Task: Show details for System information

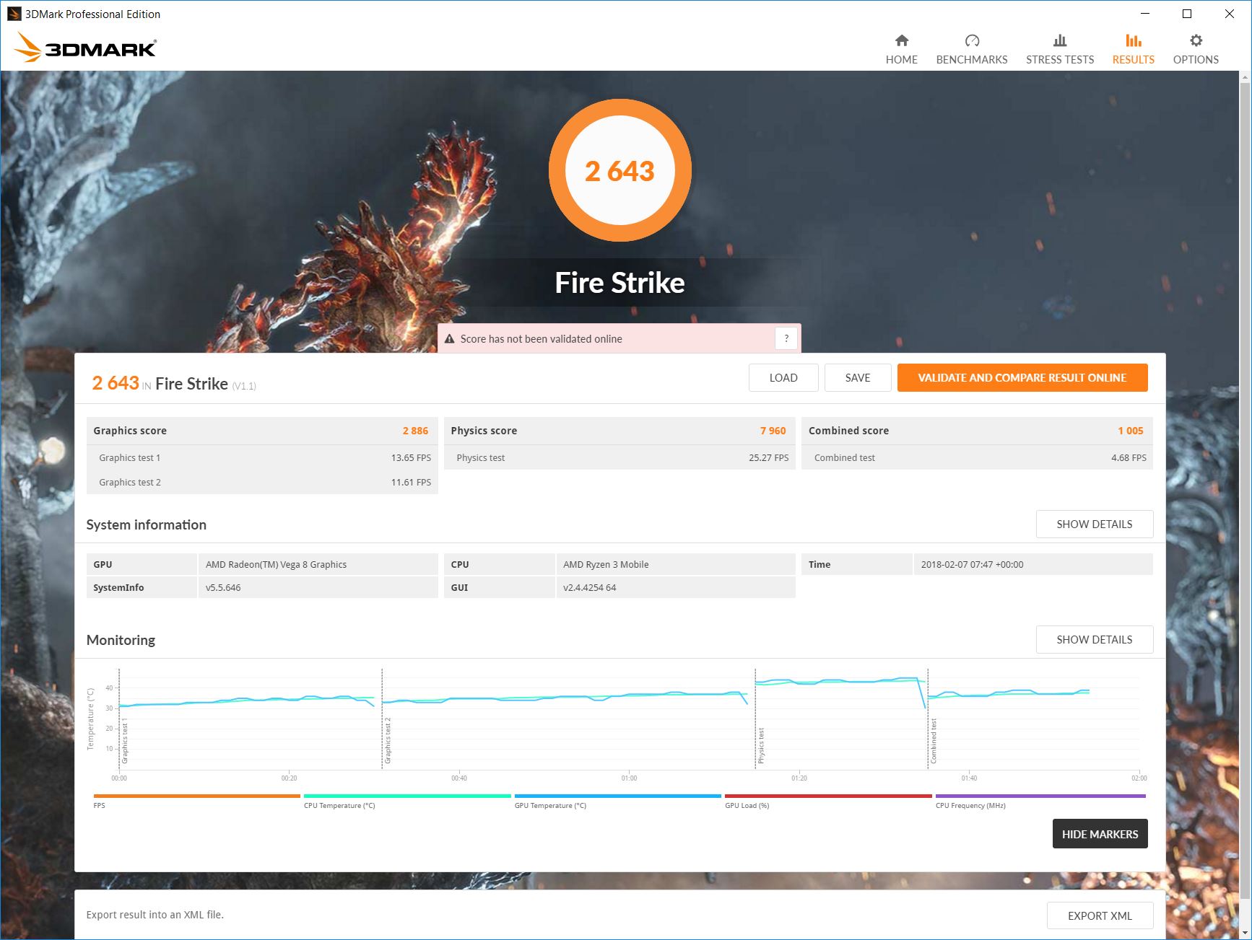Action: 1095,524
